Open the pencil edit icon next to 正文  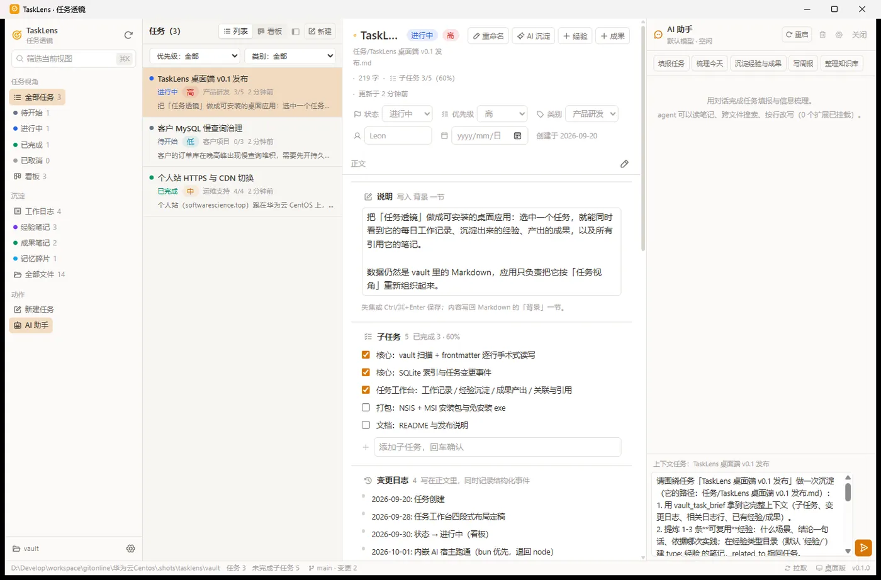624,164
